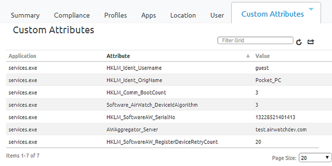Image resolution: width=332 pixels, height=166 pixels.
Task: Open the Profiles tab
Action: coord(116,15)
